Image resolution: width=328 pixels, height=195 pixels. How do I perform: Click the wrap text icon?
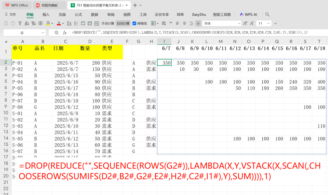[x=83, y=23]
